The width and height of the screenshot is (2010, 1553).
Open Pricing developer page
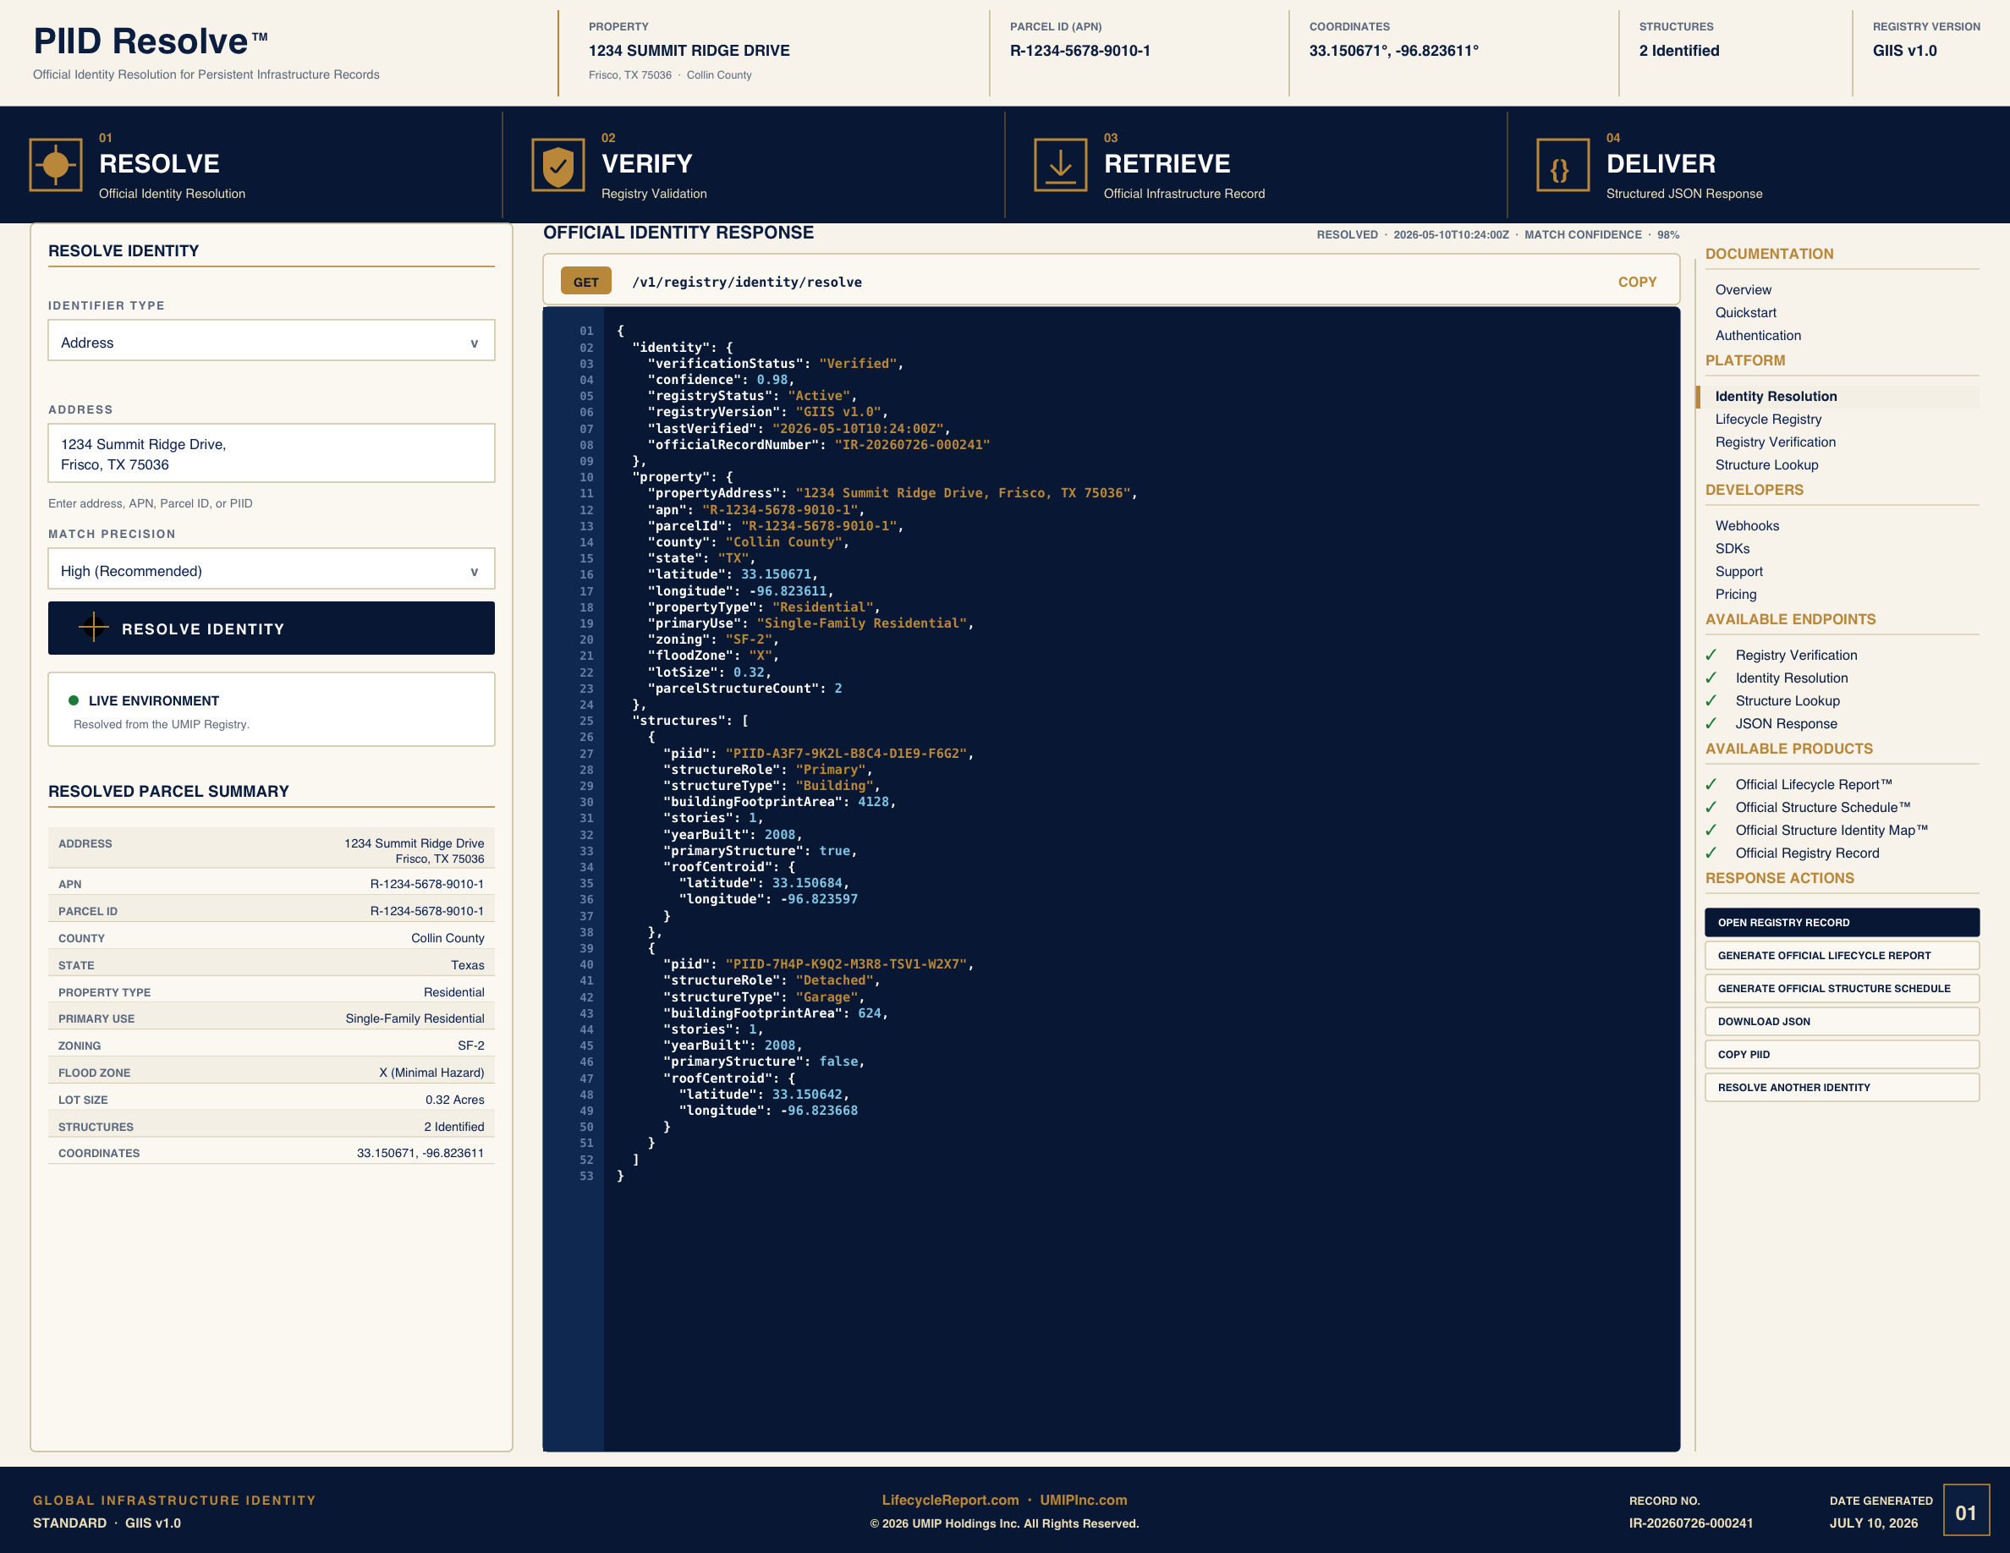(x=1735, y=595)
